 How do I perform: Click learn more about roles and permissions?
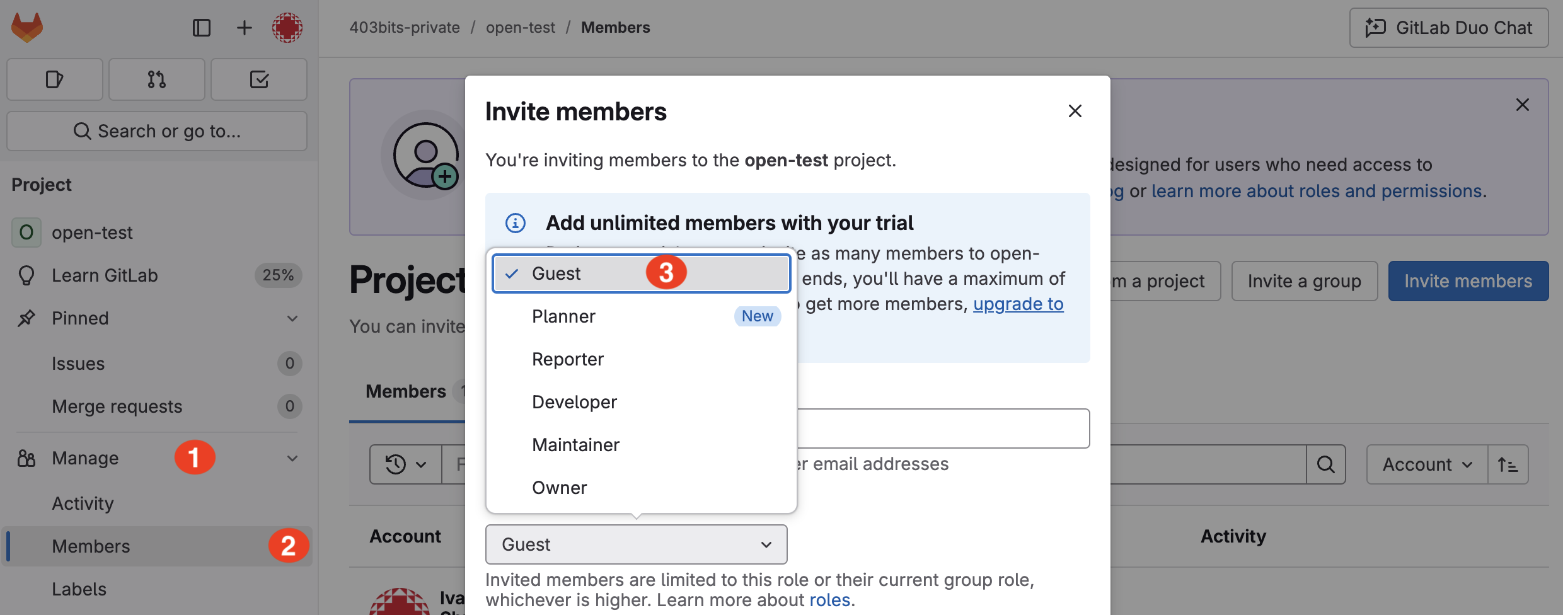1317,191
